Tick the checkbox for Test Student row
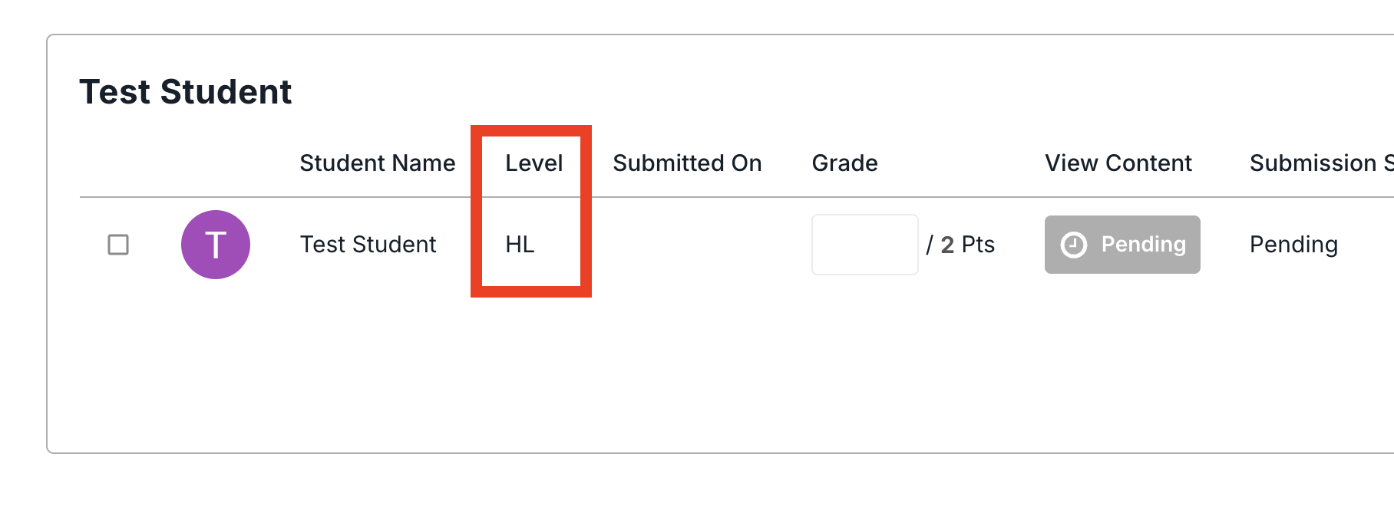The image size is (1394, 523). click(118, 245)
